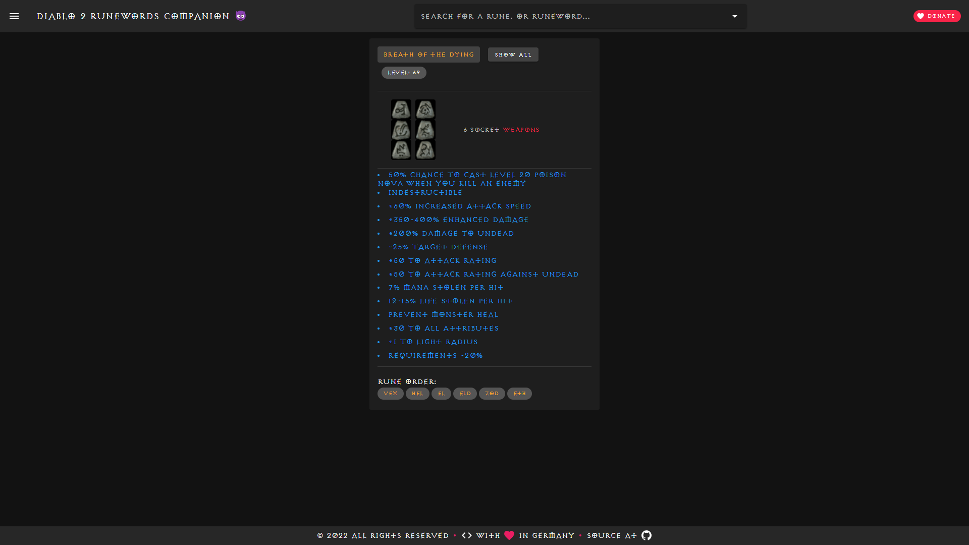Select the Zod rune chip
This screenshot has height=545, width=969.
[x=492, y=394]
